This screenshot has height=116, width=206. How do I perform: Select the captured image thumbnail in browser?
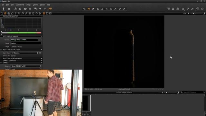click(87, 103)
